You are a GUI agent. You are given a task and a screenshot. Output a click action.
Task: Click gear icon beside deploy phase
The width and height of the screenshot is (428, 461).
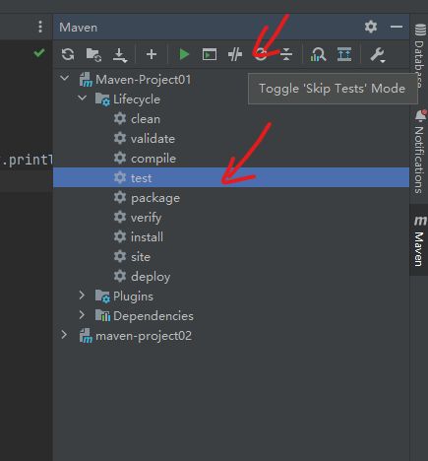pyautogui.click(x=120, y=276)
